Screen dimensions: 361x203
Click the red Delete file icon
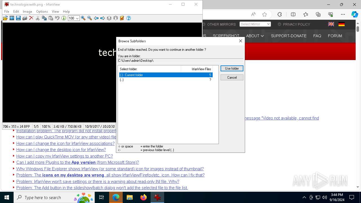tap(31, 18)
